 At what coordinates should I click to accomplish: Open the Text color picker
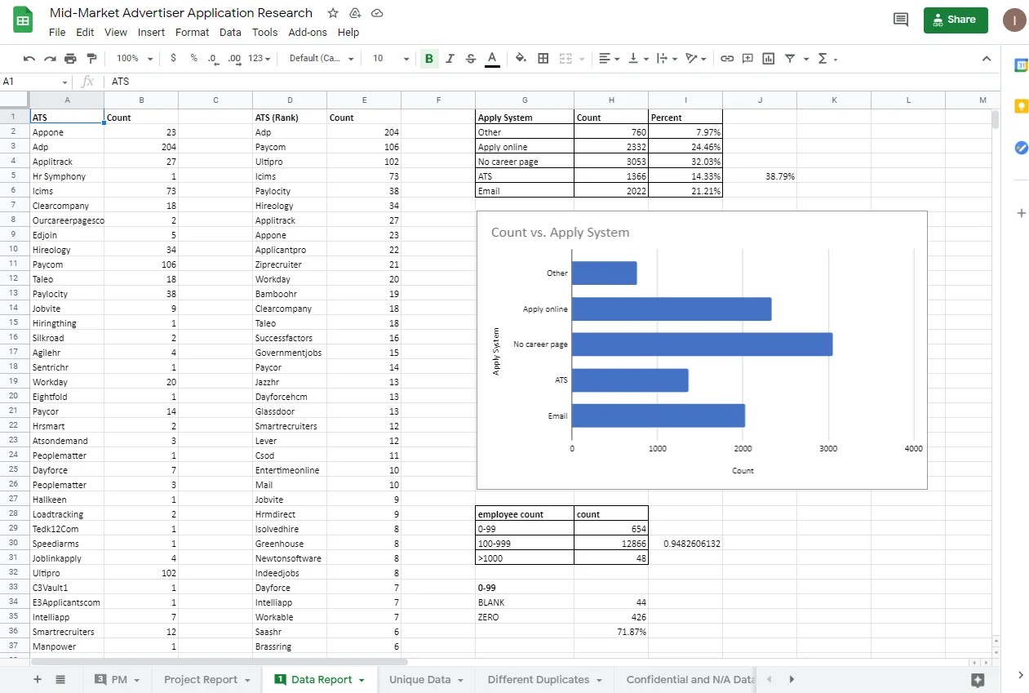pos(490,58)
